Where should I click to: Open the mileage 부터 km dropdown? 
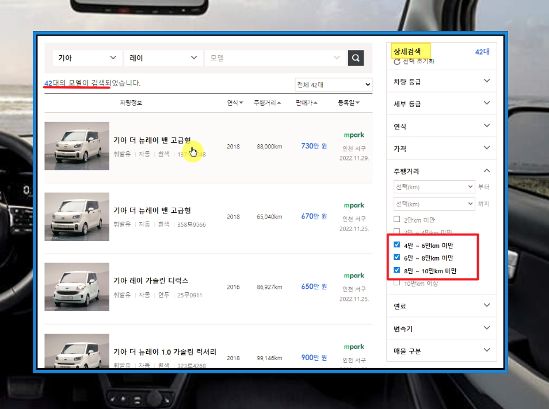pyautogui.click(x=434, y=187)
